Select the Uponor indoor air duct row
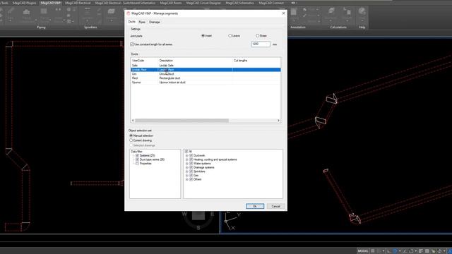The width and height of the screenshot is (452, 254). [206, 83]
